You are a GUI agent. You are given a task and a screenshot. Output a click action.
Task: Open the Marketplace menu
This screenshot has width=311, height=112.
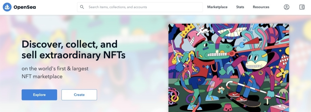point(217,7)
